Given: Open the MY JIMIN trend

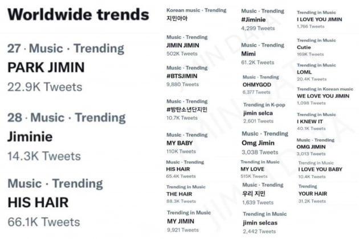Looking at the screenshot, I should tap(181, 221).
